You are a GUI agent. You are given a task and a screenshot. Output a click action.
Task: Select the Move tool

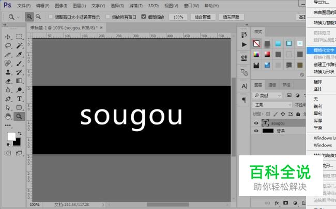(x=8, y=37)
